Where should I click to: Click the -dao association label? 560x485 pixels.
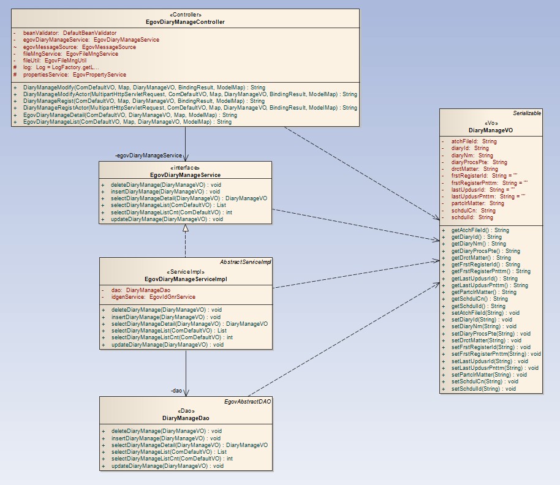pos(175,389)
